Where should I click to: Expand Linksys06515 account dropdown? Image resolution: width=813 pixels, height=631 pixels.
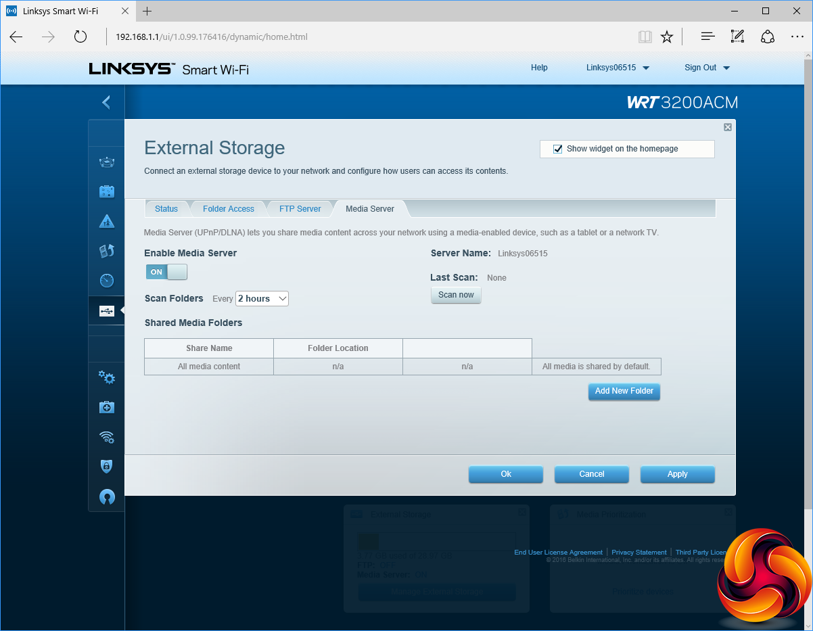click(618, 68)
